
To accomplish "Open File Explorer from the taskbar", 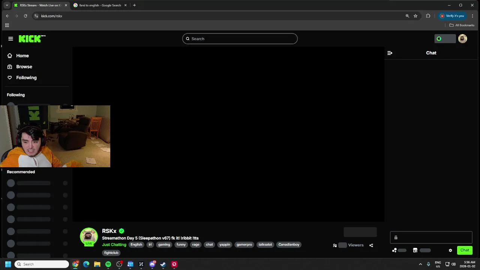I will point(97,264).
